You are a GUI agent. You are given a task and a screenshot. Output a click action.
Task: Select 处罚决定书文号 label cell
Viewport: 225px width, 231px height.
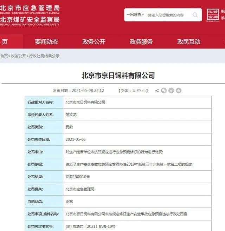click(44, 226)
